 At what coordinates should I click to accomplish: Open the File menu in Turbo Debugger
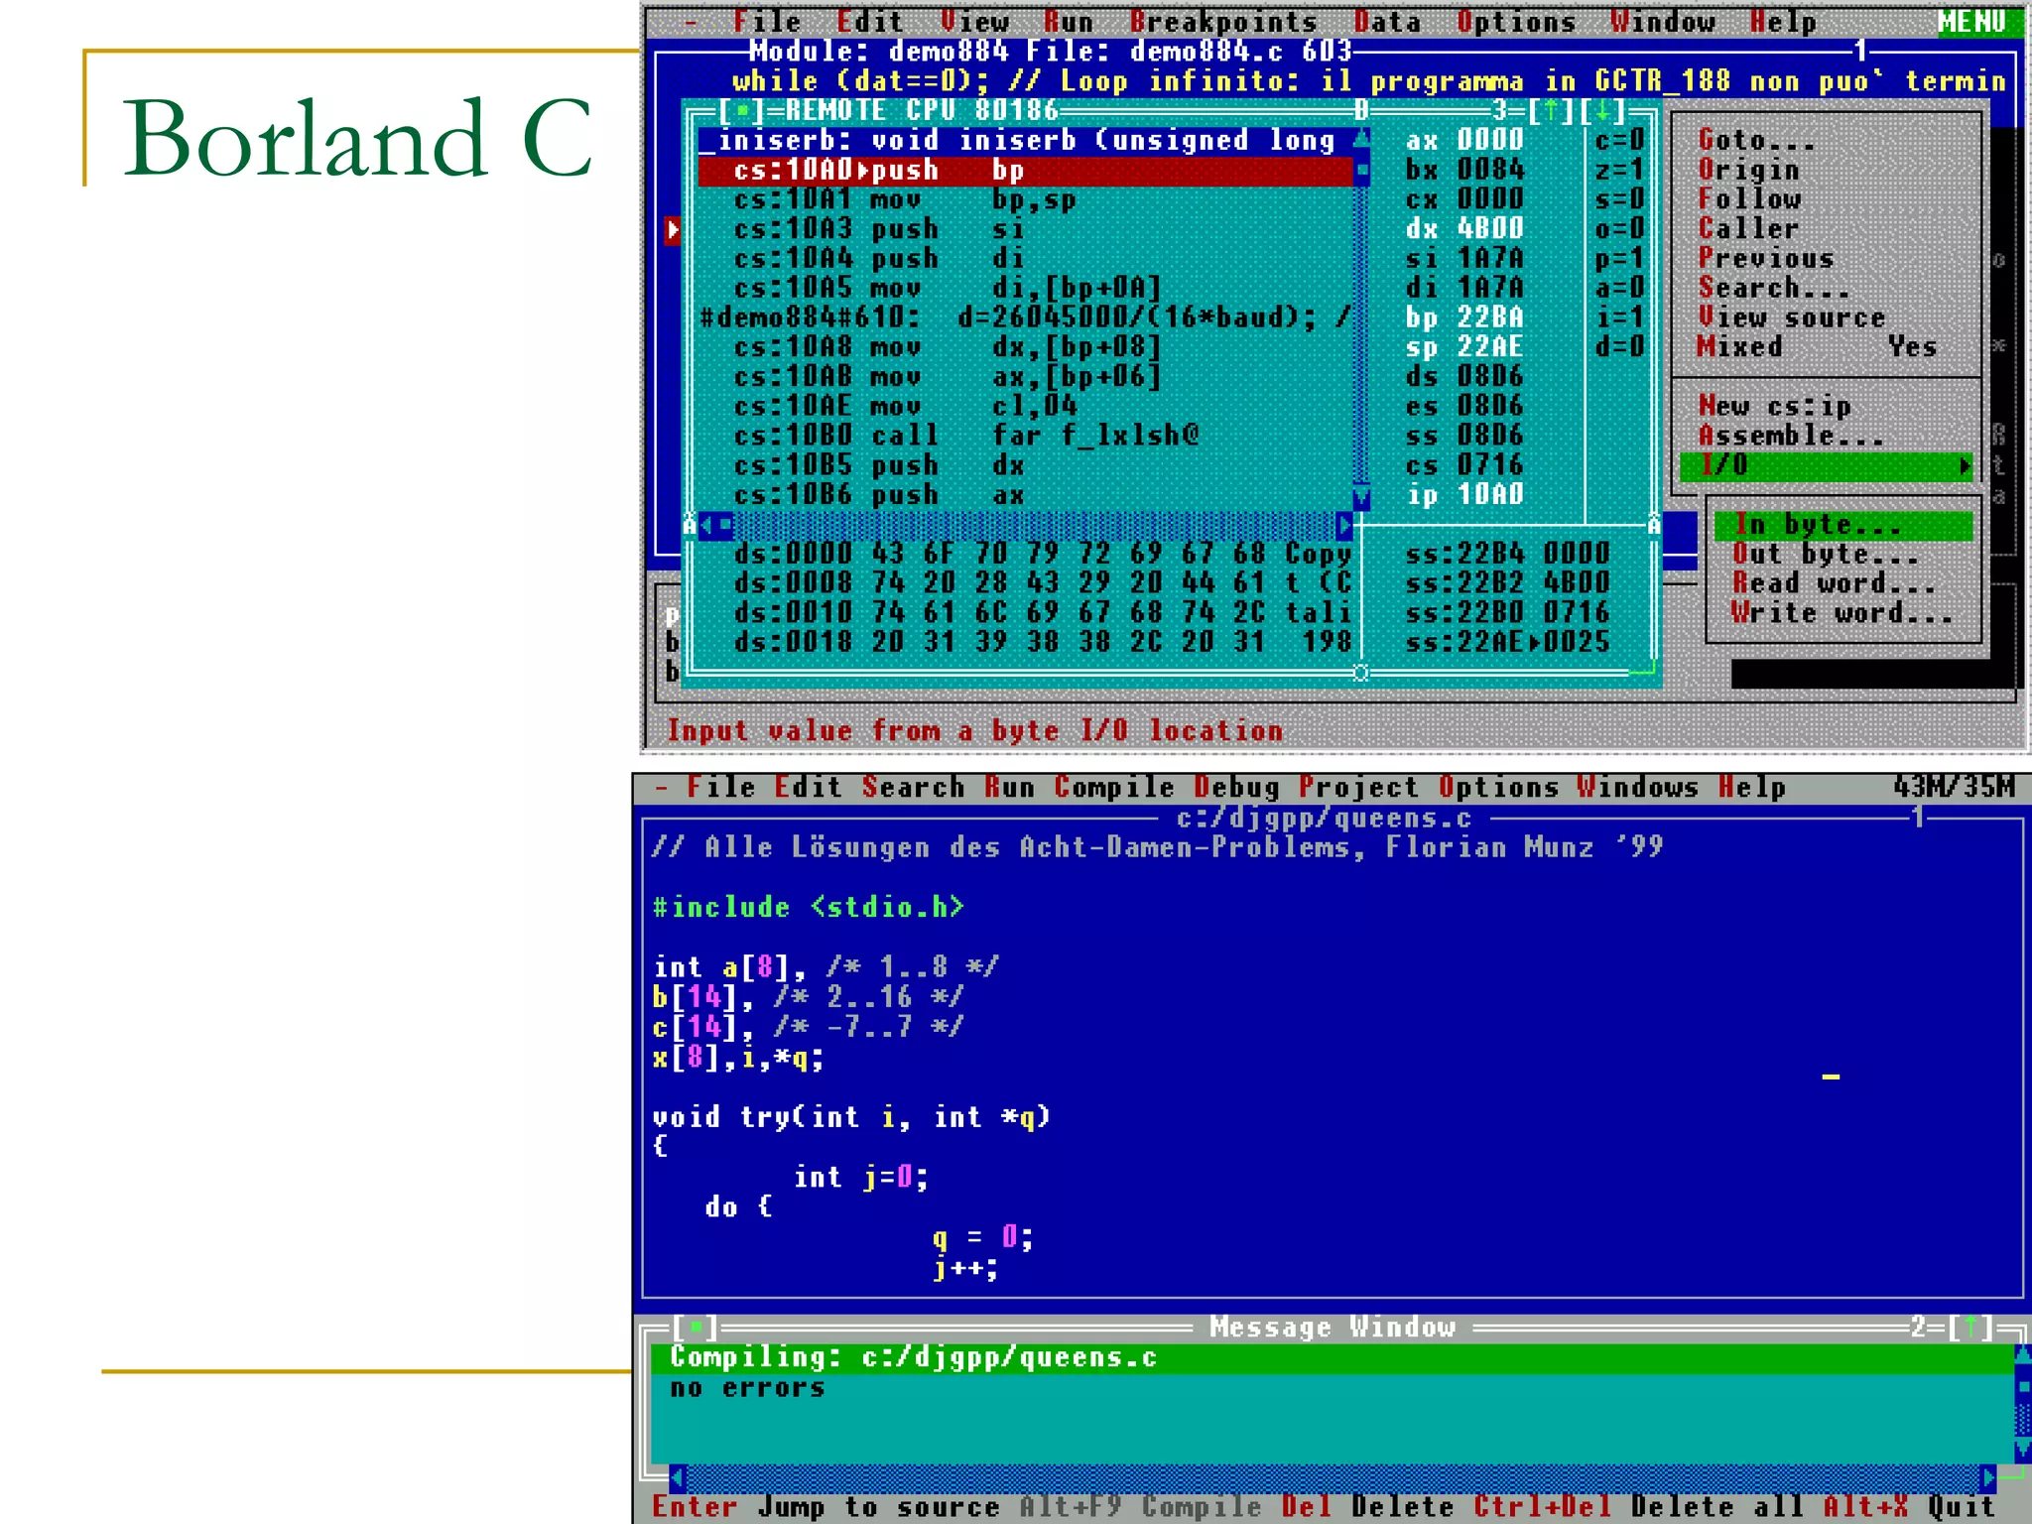tap(766, 21)
